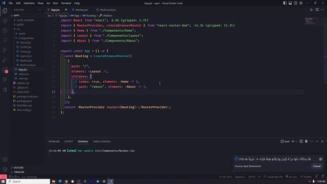Click the remote window indicator in status bar
This screenshot has width=327, height=184.
click(x=4, y=177)
